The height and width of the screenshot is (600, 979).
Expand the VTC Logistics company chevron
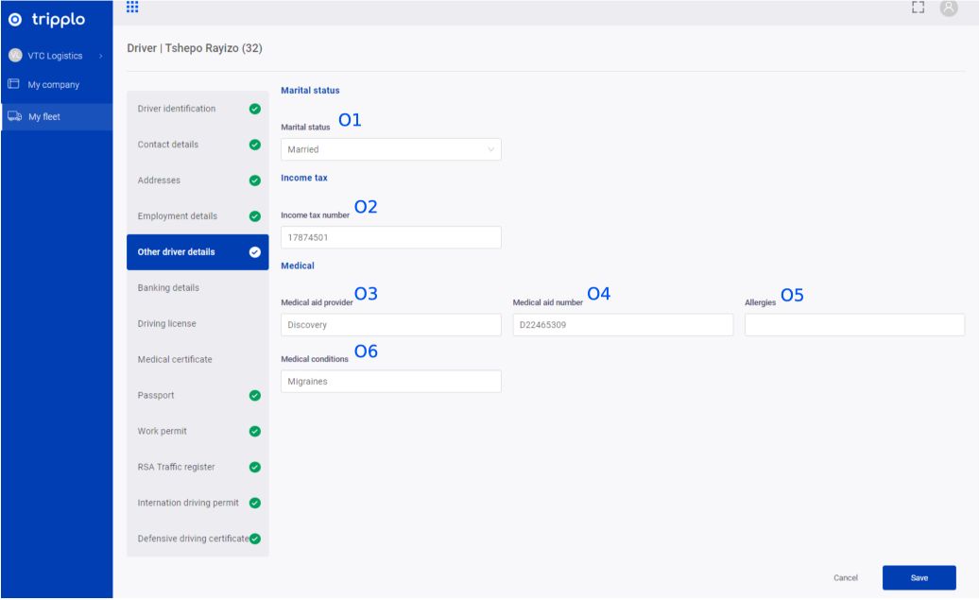click(101, 55)
